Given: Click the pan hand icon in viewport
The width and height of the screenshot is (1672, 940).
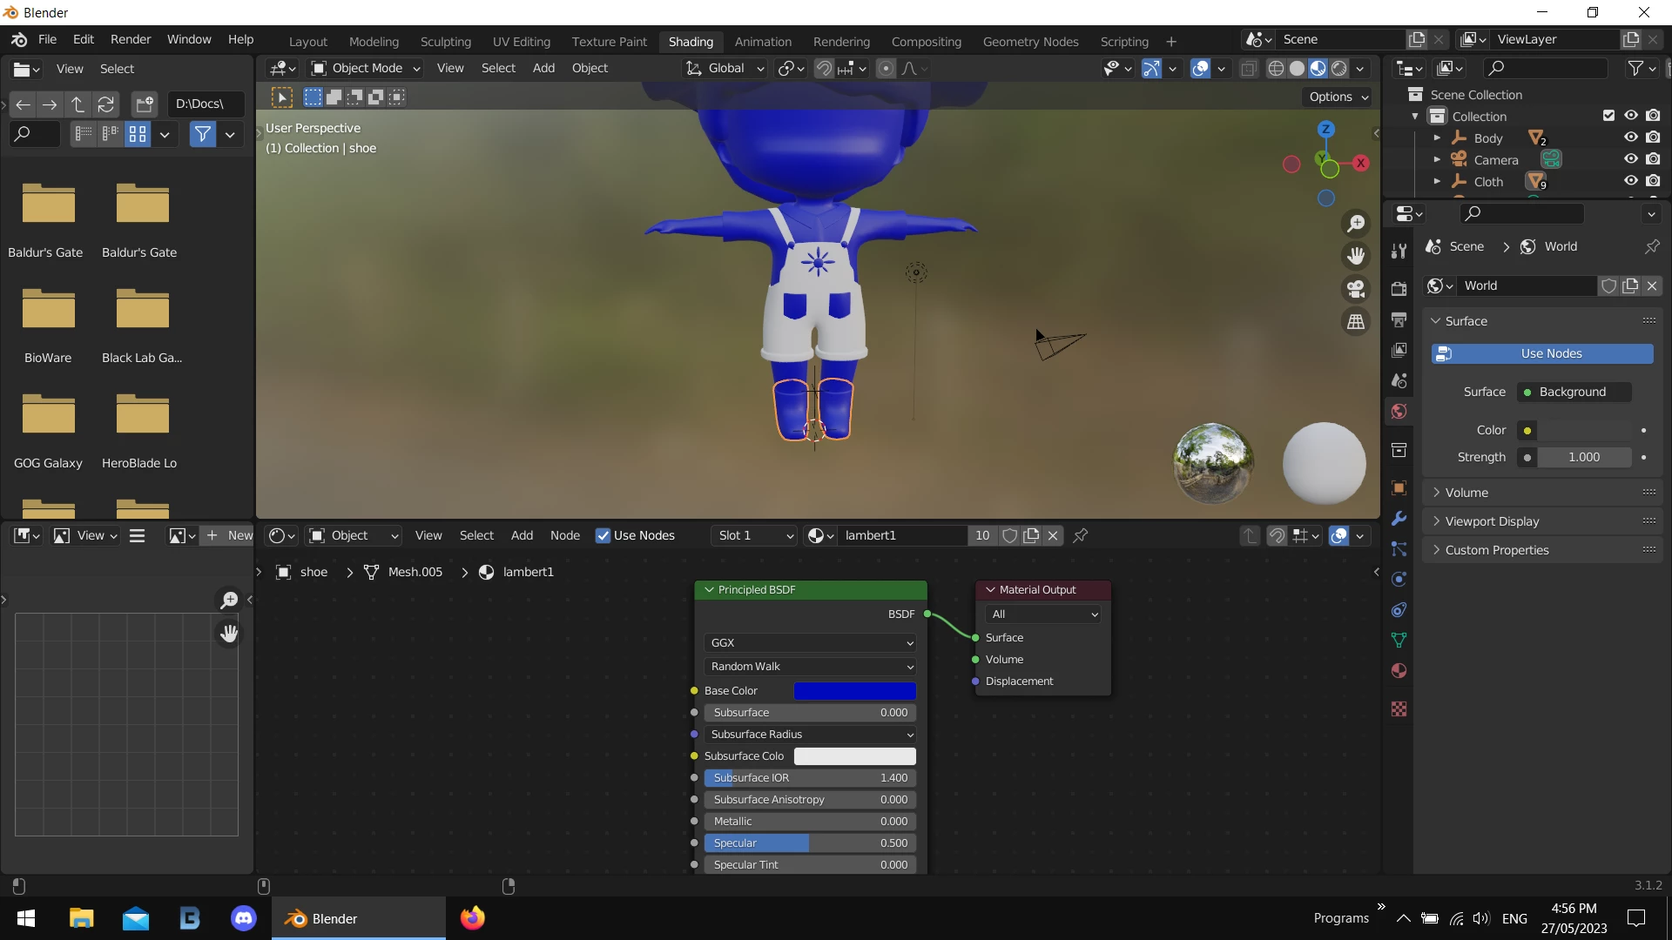Looking at the screenshot, I should 1356,256.
